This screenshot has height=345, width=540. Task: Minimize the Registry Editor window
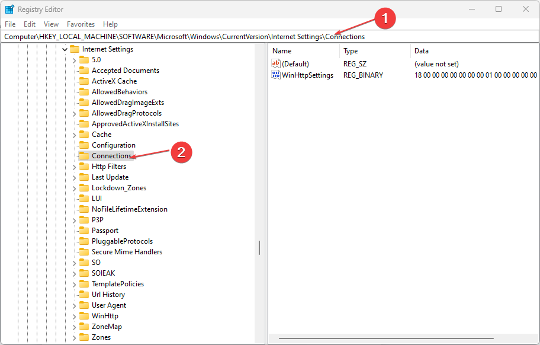(x=472, y=9)
